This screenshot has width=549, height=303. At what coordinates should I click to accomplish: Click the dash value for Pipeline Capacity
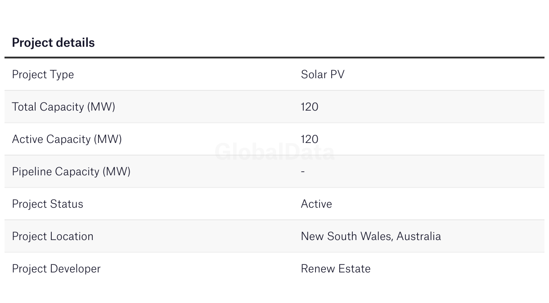[x=303, y=172]
